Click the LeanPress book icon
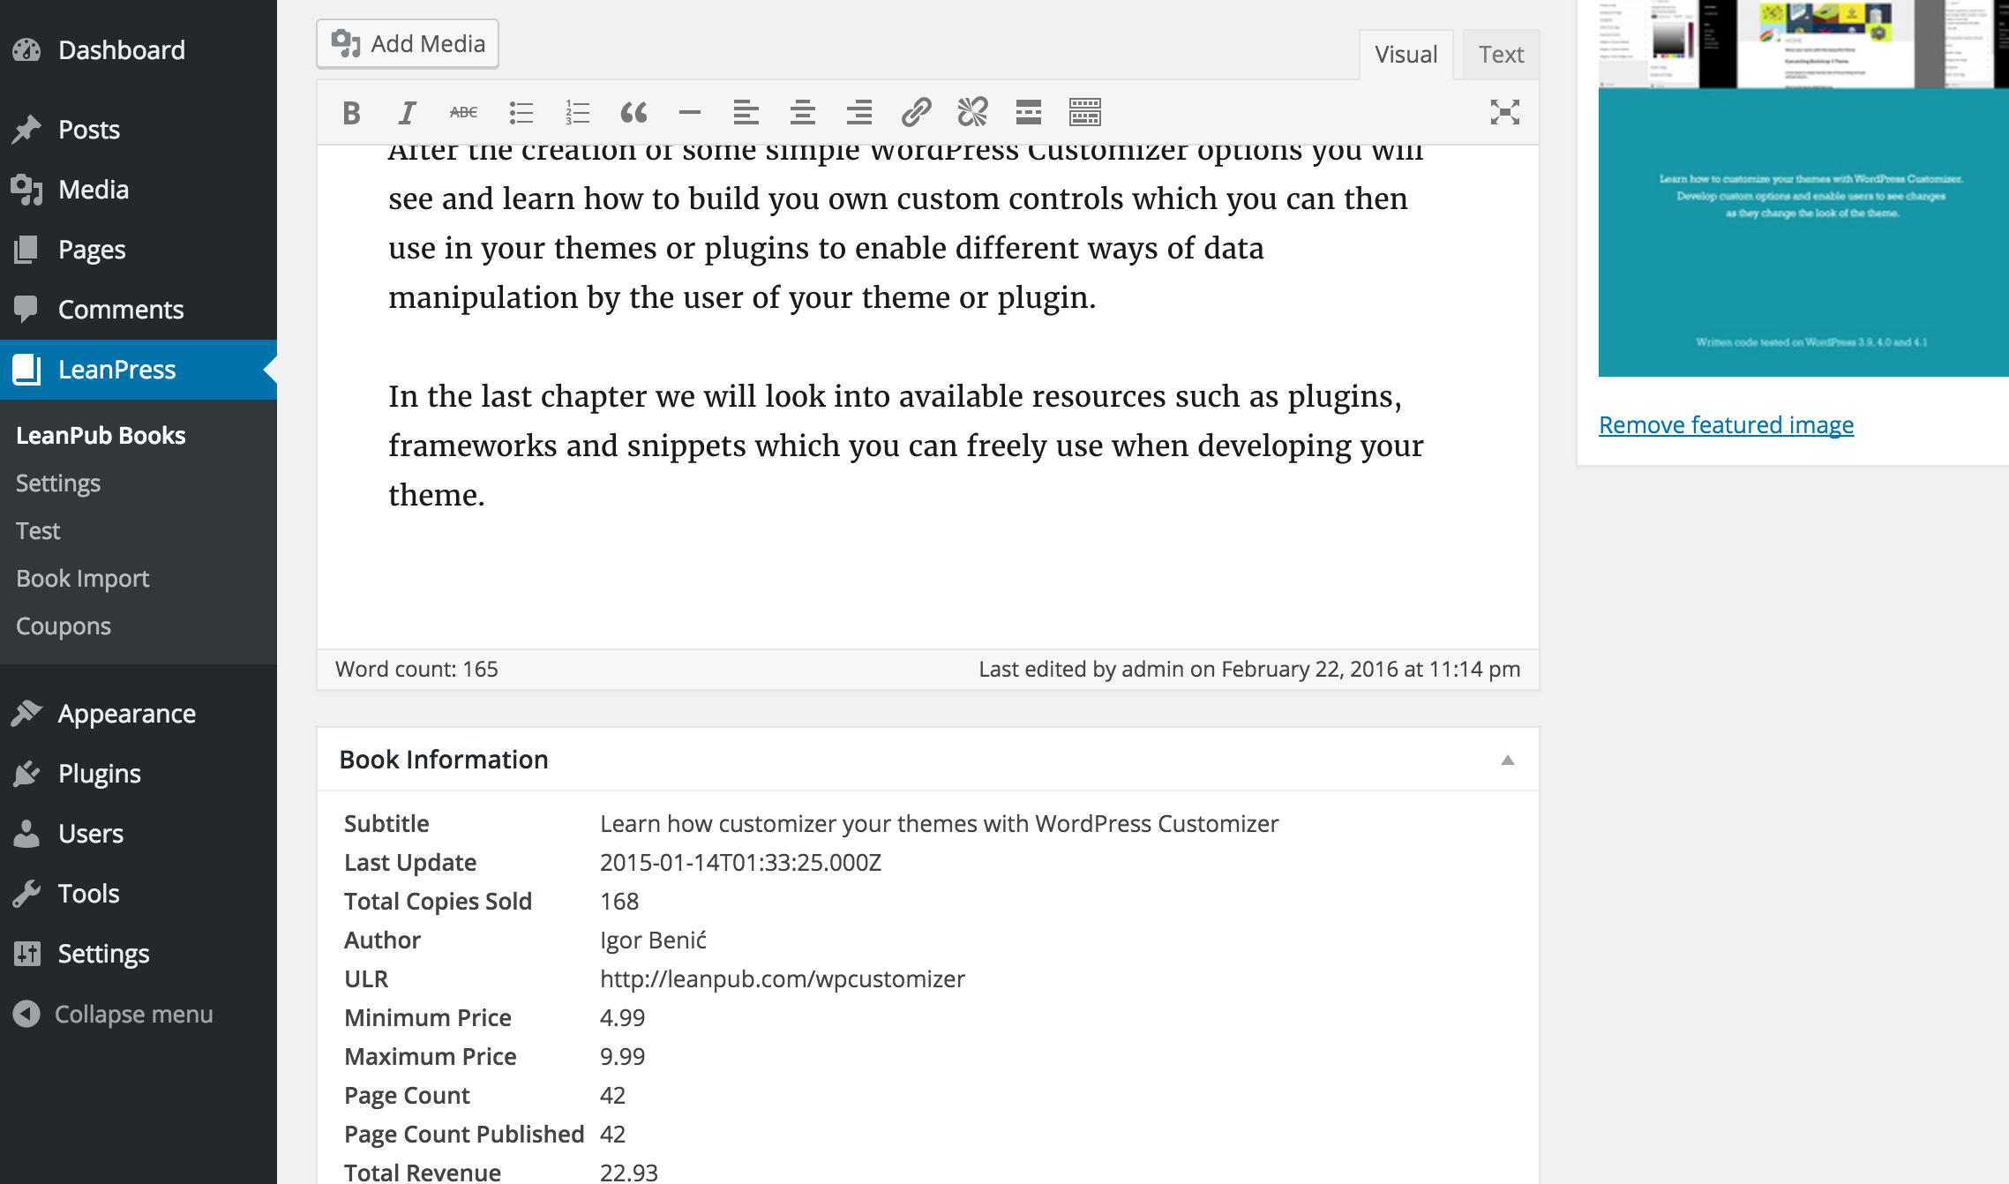The image size is (2009, 1184). pyautogui.click(x=26, y=370)
